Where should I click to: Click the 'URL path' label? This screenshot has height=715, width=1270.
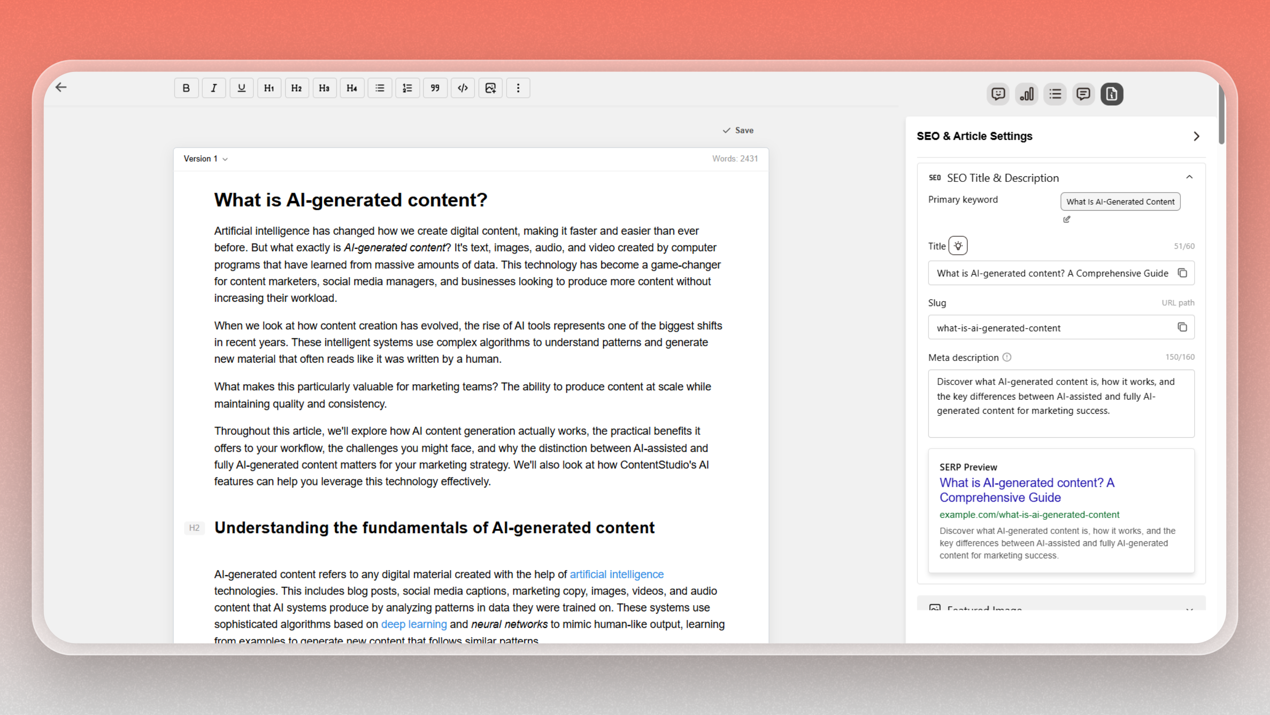[1178, 303]
